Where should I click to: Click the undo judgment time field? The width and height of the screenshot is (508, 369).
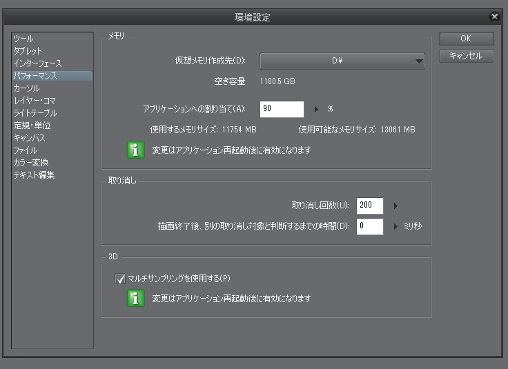tap(370, 226)
